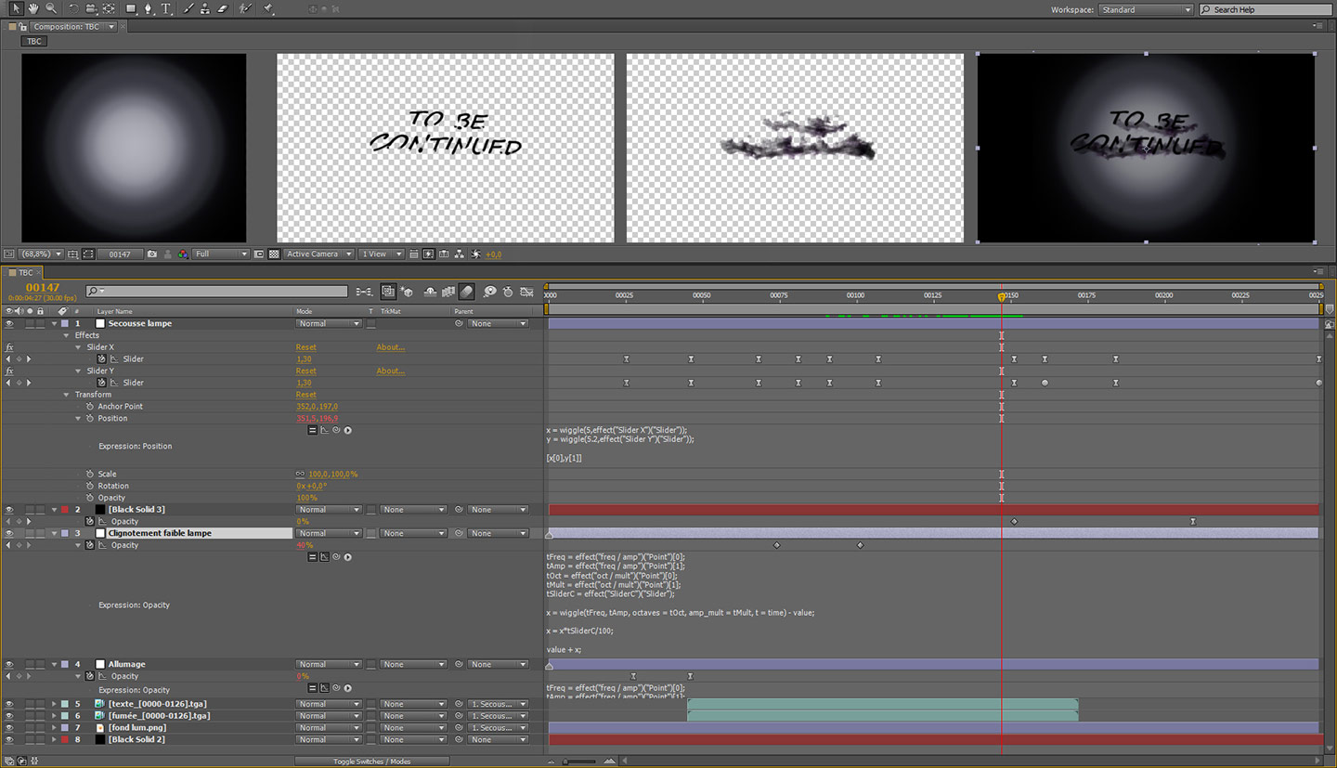Hide the Allumage layer
Screen dimensions: 1337x768
tap(9, 664)
